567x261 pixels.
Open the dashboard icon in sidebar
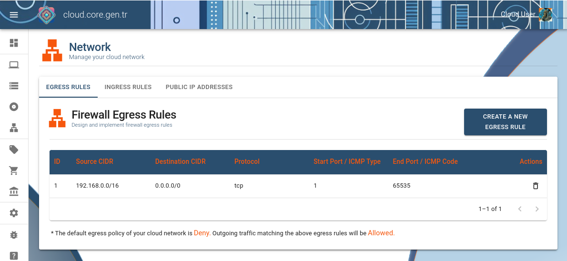(14, 43)
